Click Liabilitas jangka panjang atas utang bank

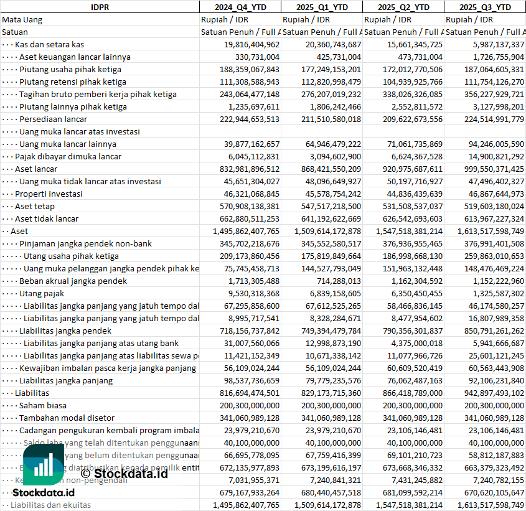(101, 343)
